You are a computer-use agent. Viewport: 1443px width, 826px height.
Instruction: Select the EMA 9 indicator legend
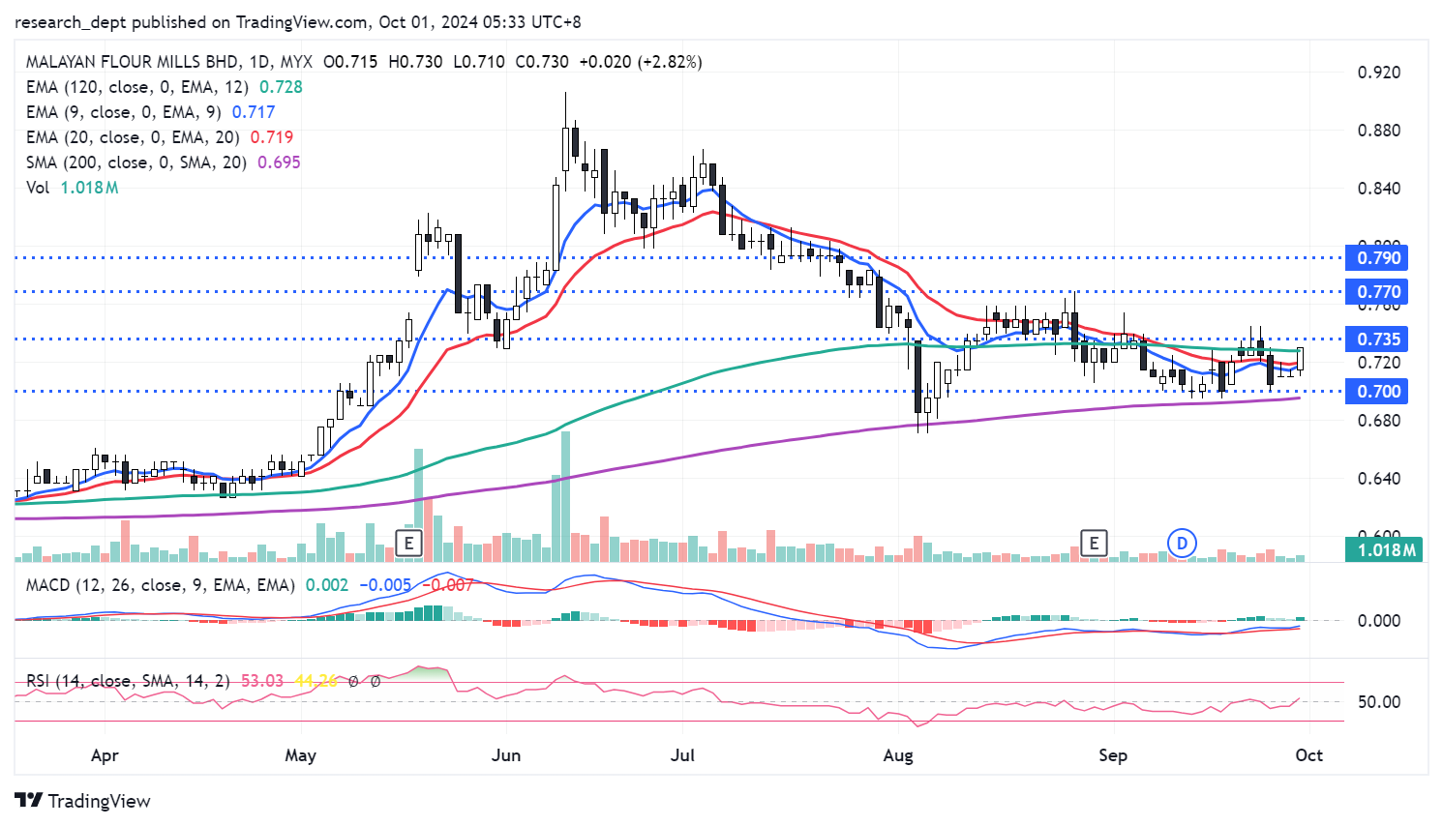click(x=123, y=112)
